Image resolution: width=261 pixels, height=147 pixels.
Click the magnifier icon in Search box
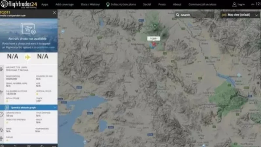pos(178,15)
